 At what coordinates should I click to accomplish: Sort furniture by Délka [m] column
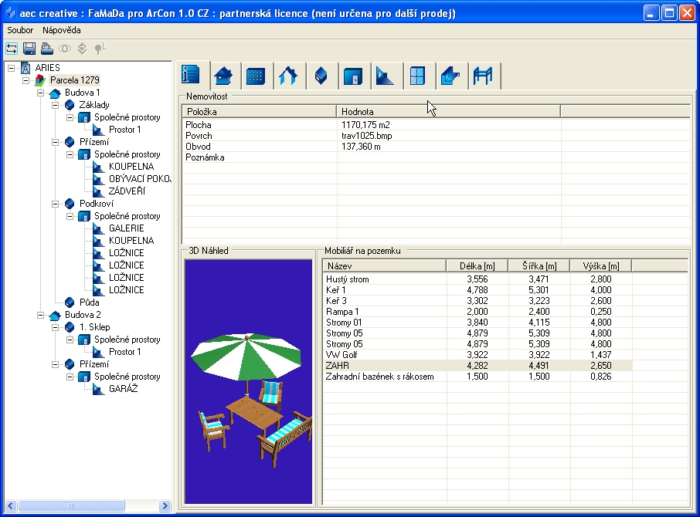(x=477, y=266)
